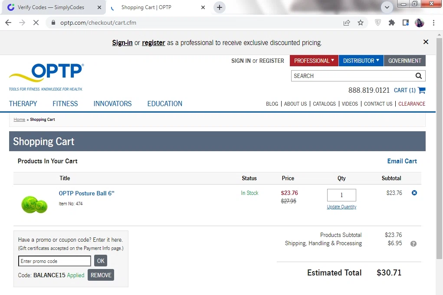Click the Email Cart link
This screenshot has height=295, width=443.
pos(402,161)
